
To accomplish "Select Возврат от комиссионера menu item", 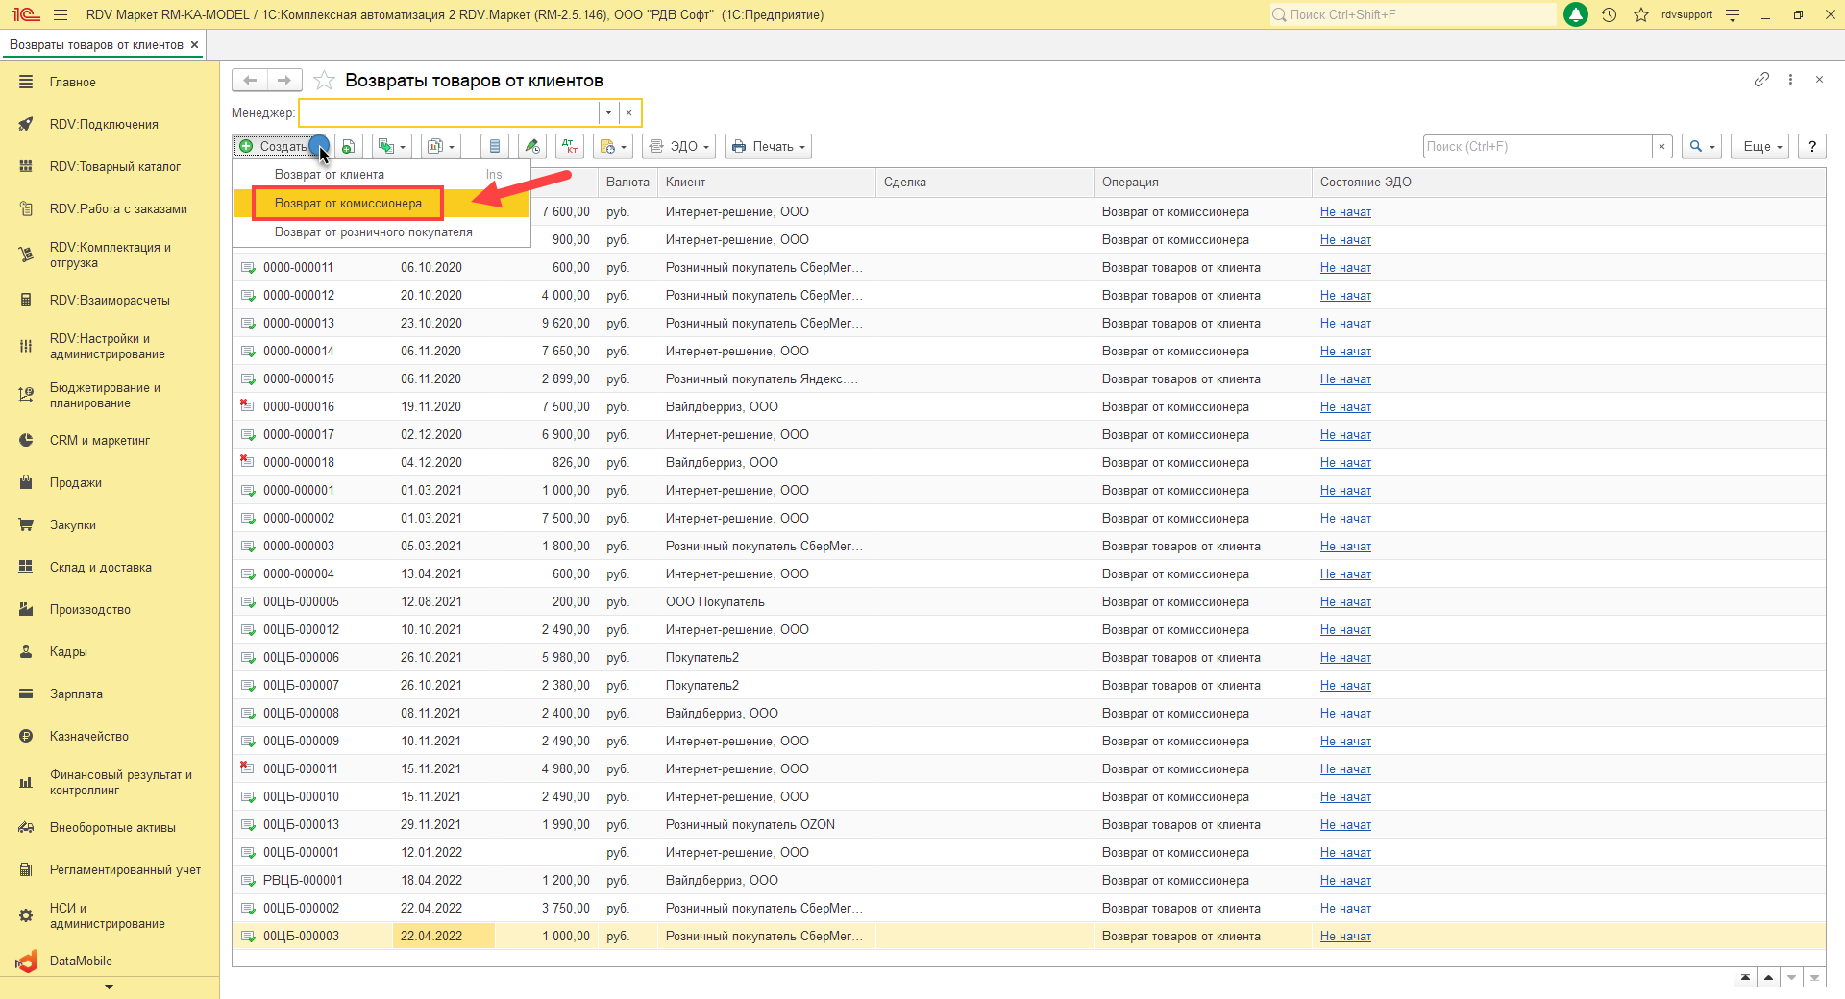I will tap(348, 204).
